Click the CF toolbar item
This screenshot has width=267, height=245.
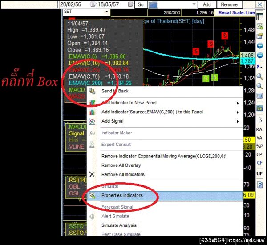pyautogui.click(x=259, y=163)
